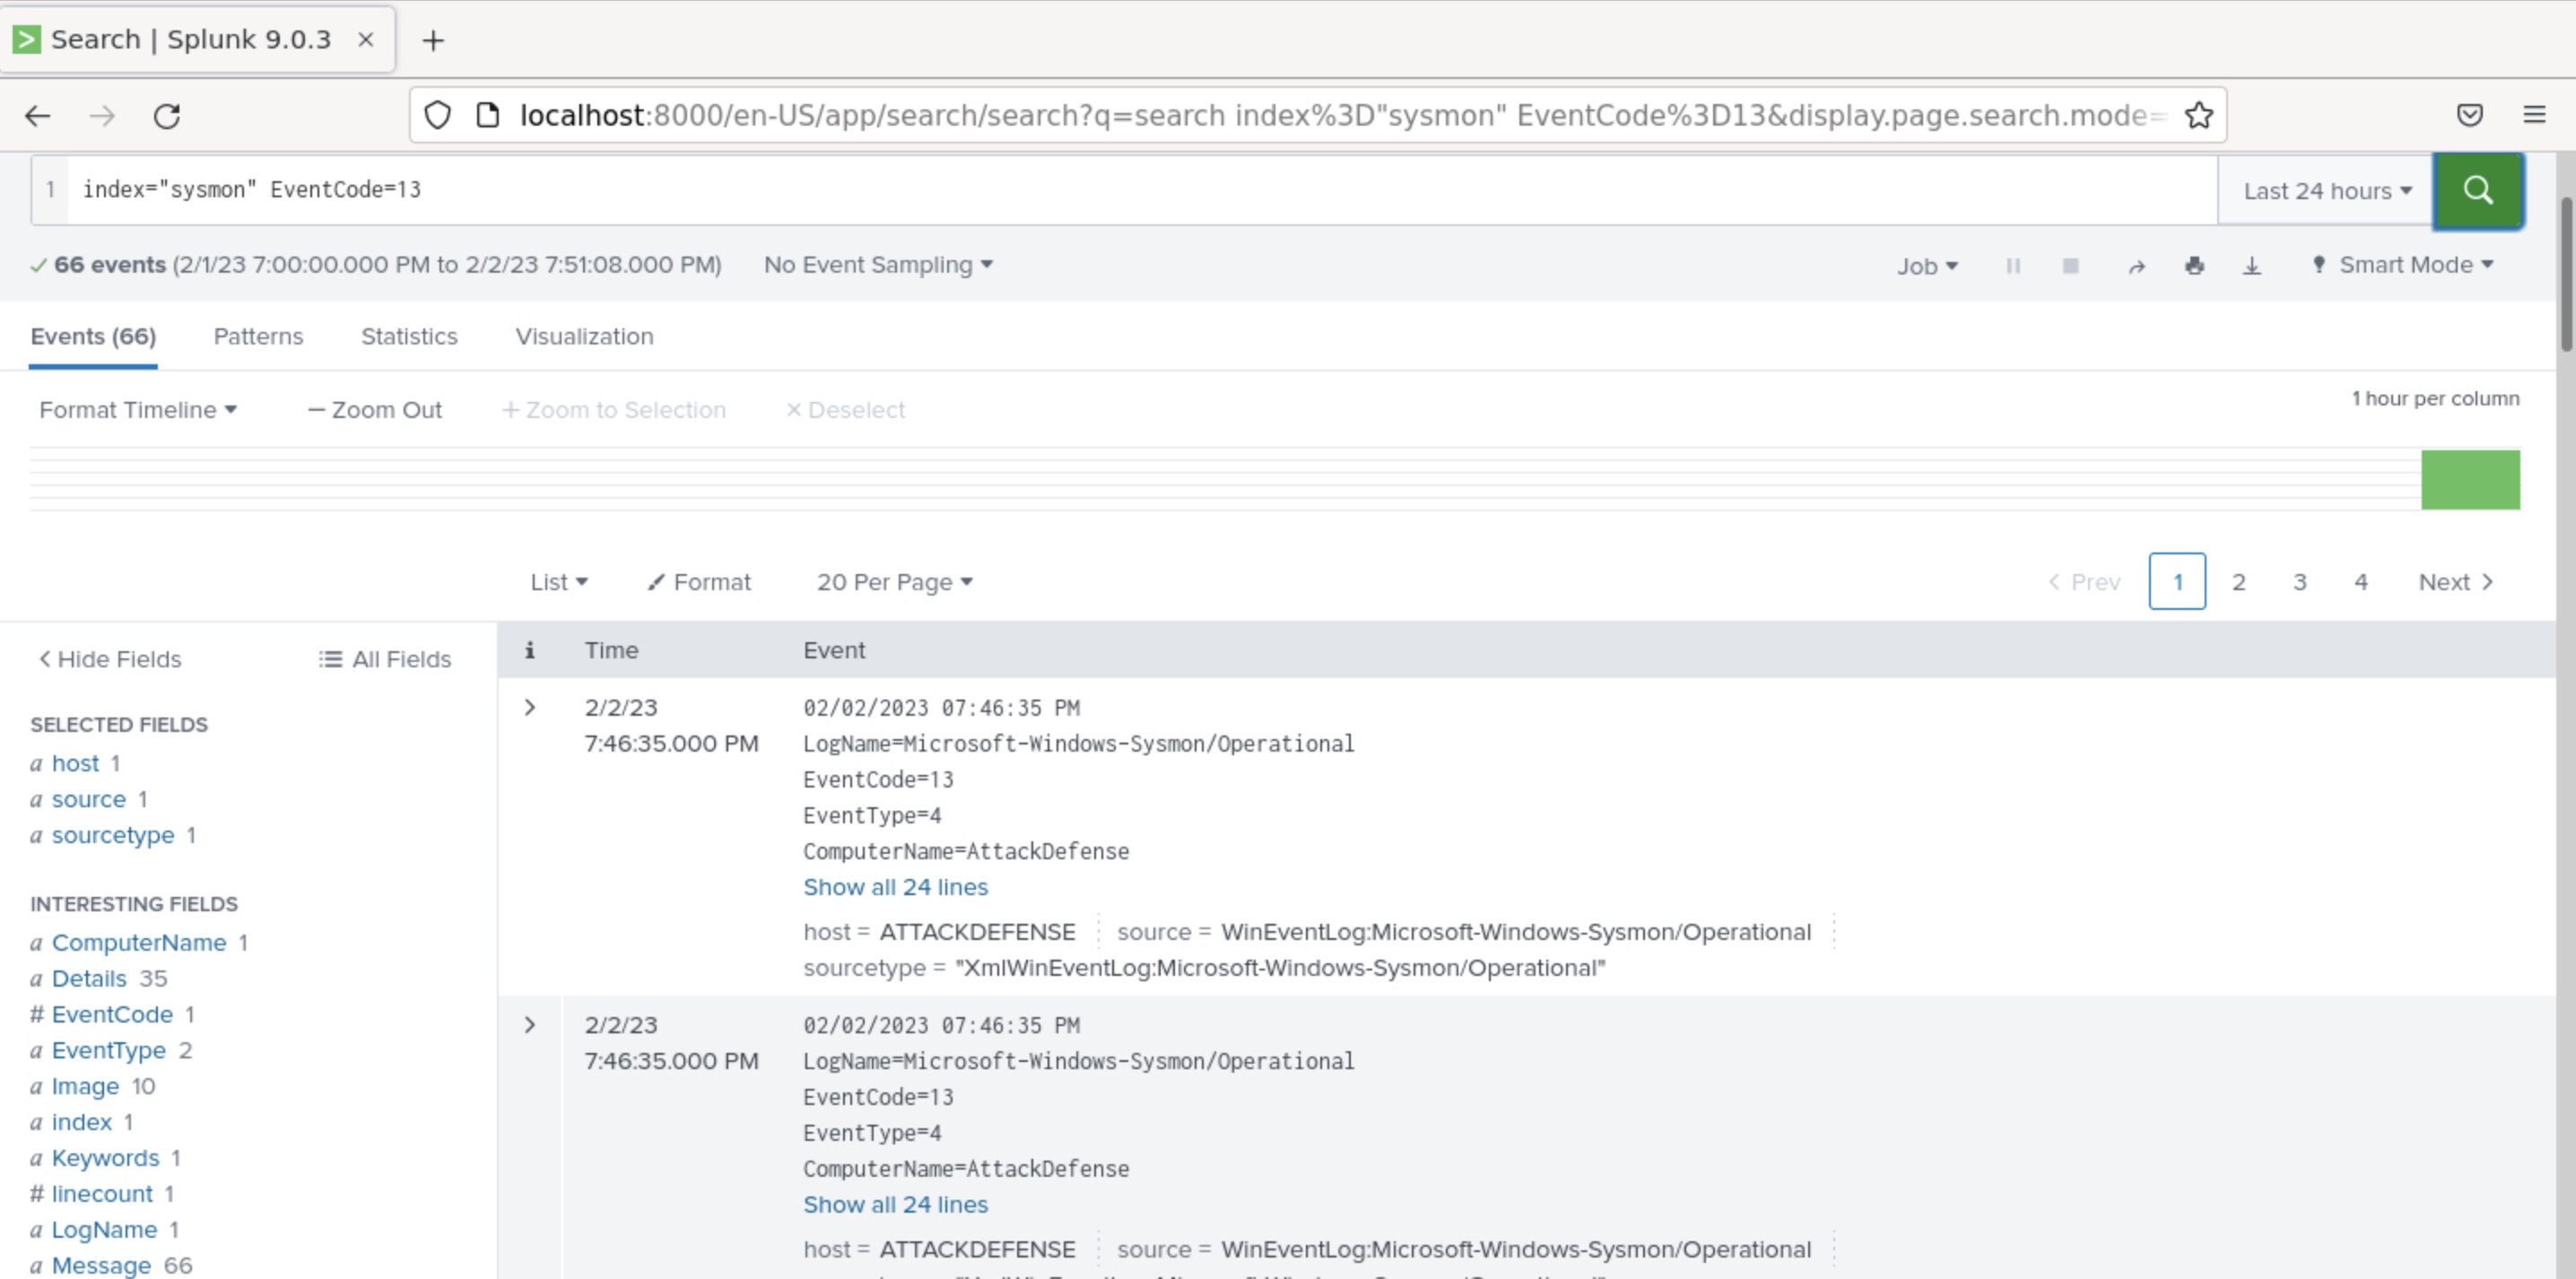2576x1279 pixels.
Task: Switch to Events (66) tab
Action: tap(93, 337)
